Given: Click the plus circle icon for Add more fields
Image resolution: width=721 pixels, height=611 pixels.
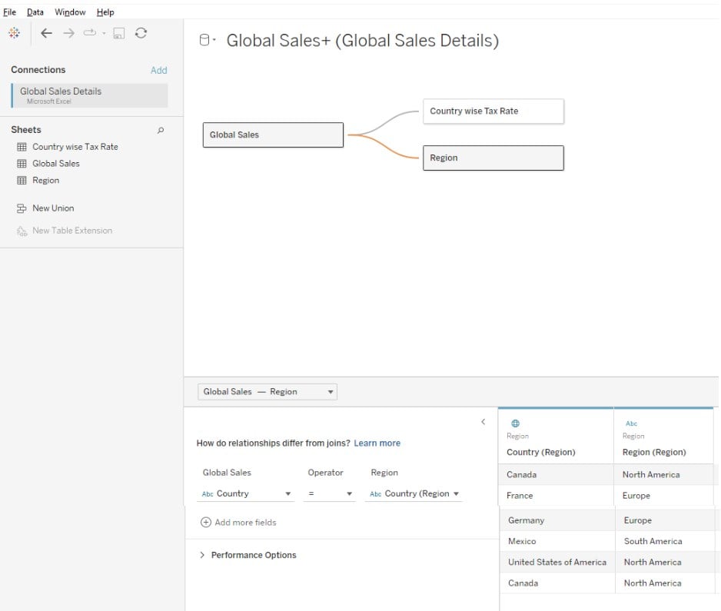Looking at the screenshot, I should pos(206,523).
